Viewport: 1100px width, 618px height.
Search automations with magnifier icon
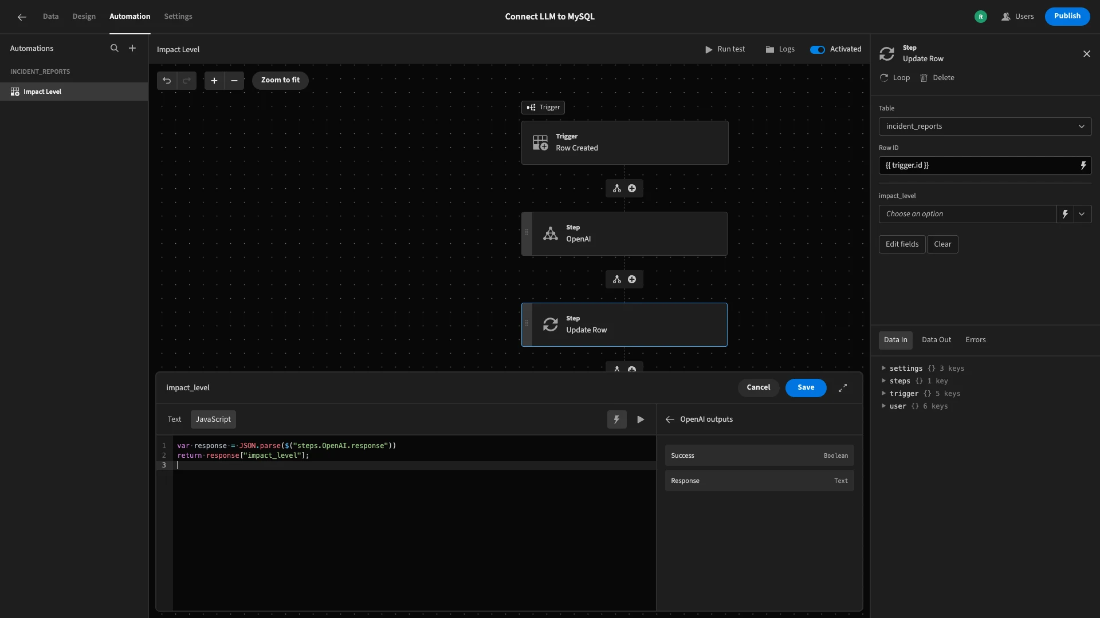point(115,48)
